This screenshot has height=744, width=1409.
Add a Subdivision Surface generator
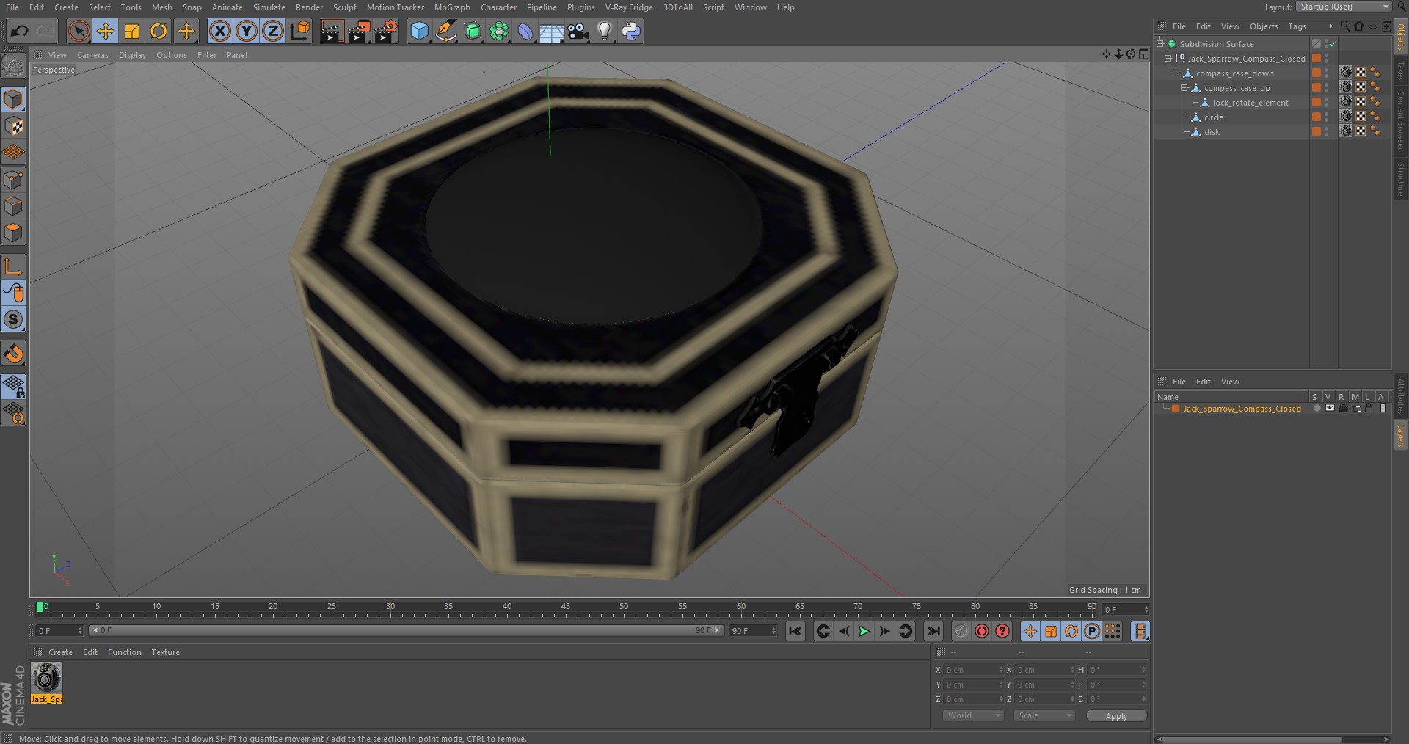tap(473, 31)
